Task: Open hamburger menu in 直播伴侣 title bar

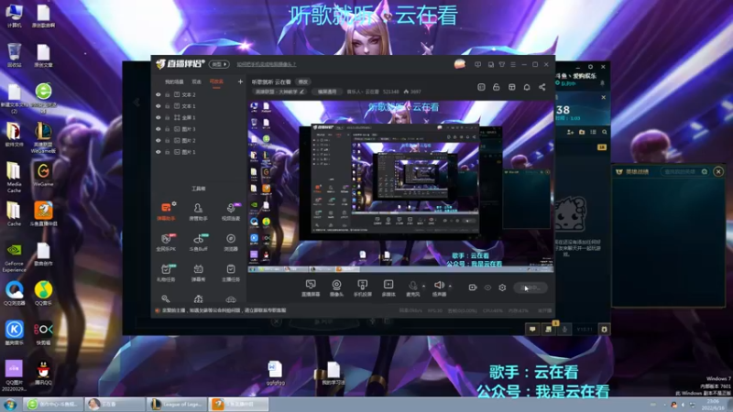Action: click(513, 64)
